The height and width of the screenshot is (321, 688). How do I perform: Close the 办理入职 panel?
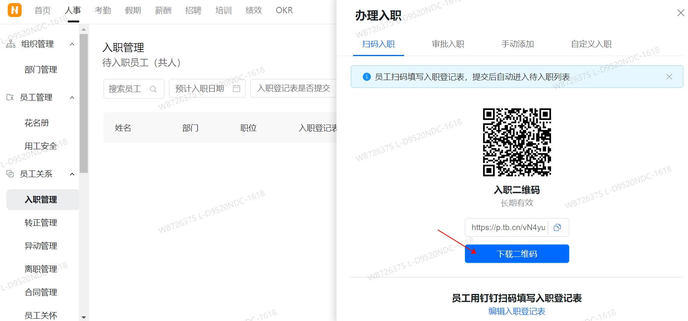681,13
